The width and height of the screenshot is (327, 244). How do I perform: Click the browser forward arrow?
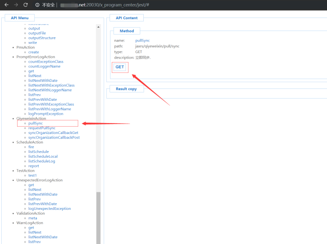pos(16,5)
